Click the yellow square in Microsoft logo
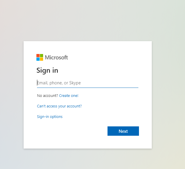185x169 pixels. pos(41,59)
